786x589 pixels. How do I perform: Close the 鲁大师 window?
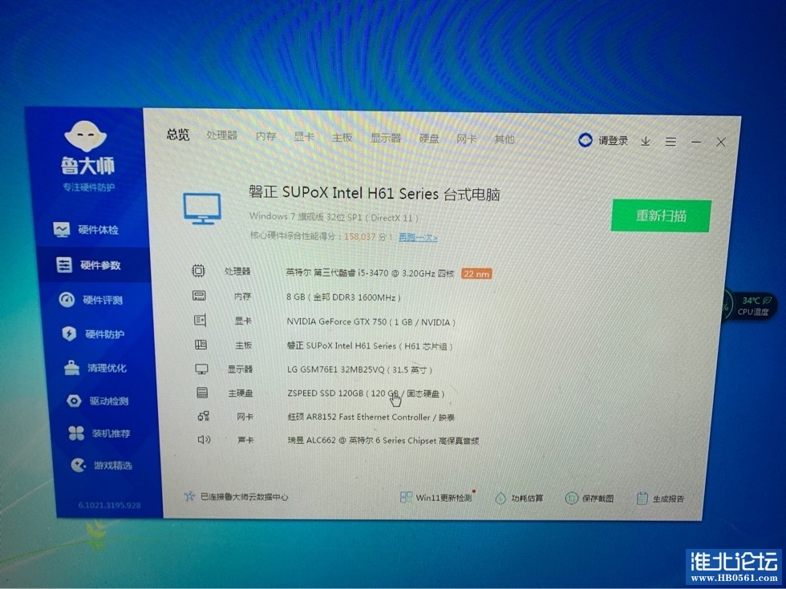point(721,143)
